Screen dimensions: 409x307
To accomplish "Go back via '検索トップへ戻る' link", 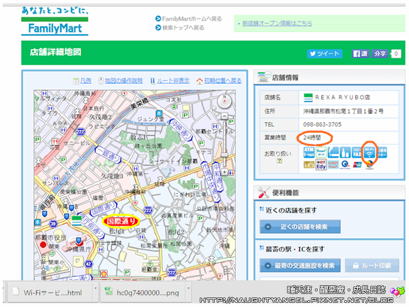I will pyautogui.click(x=180, y=28).
